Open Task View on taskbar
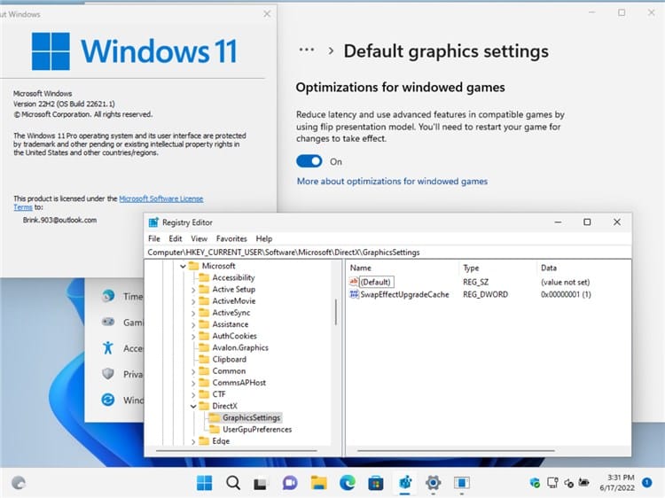Image resolution: width=665 pixels, height=498 pixels. [x=261, y=483]
